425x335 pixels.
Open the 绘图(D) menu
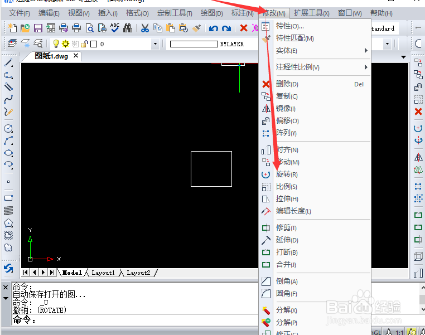pyautogui.click(x=212, y=13)
